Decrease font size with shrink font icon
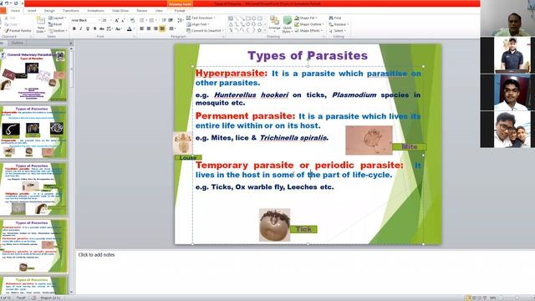Screen dimensions: 535x301 pyautogui.click(x=123, y=20)
